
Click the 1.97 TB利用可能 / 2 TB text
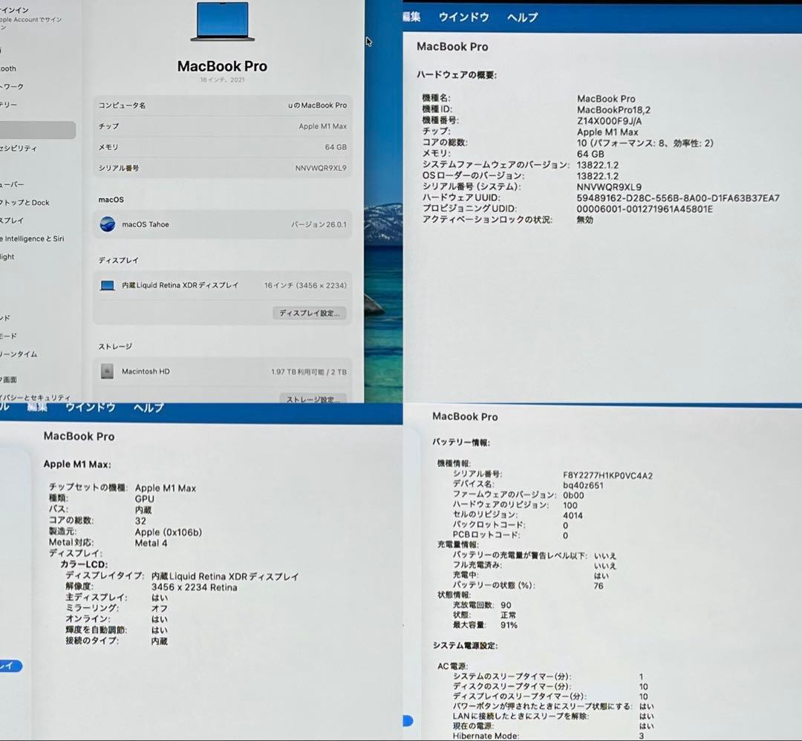click(x=309, y=372)
